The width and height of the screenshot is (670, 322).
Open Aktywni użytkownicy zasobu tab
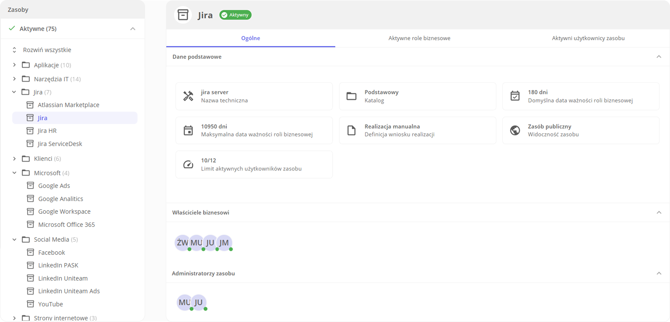click(x=588, y=38)
